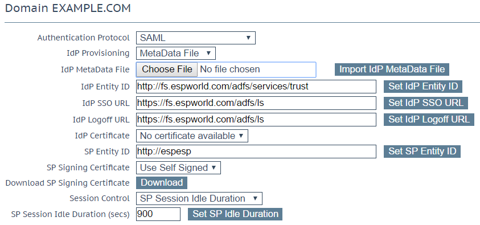Download the SP Signing Certificate
480x225 pixels.
click(x=162, y=183)
